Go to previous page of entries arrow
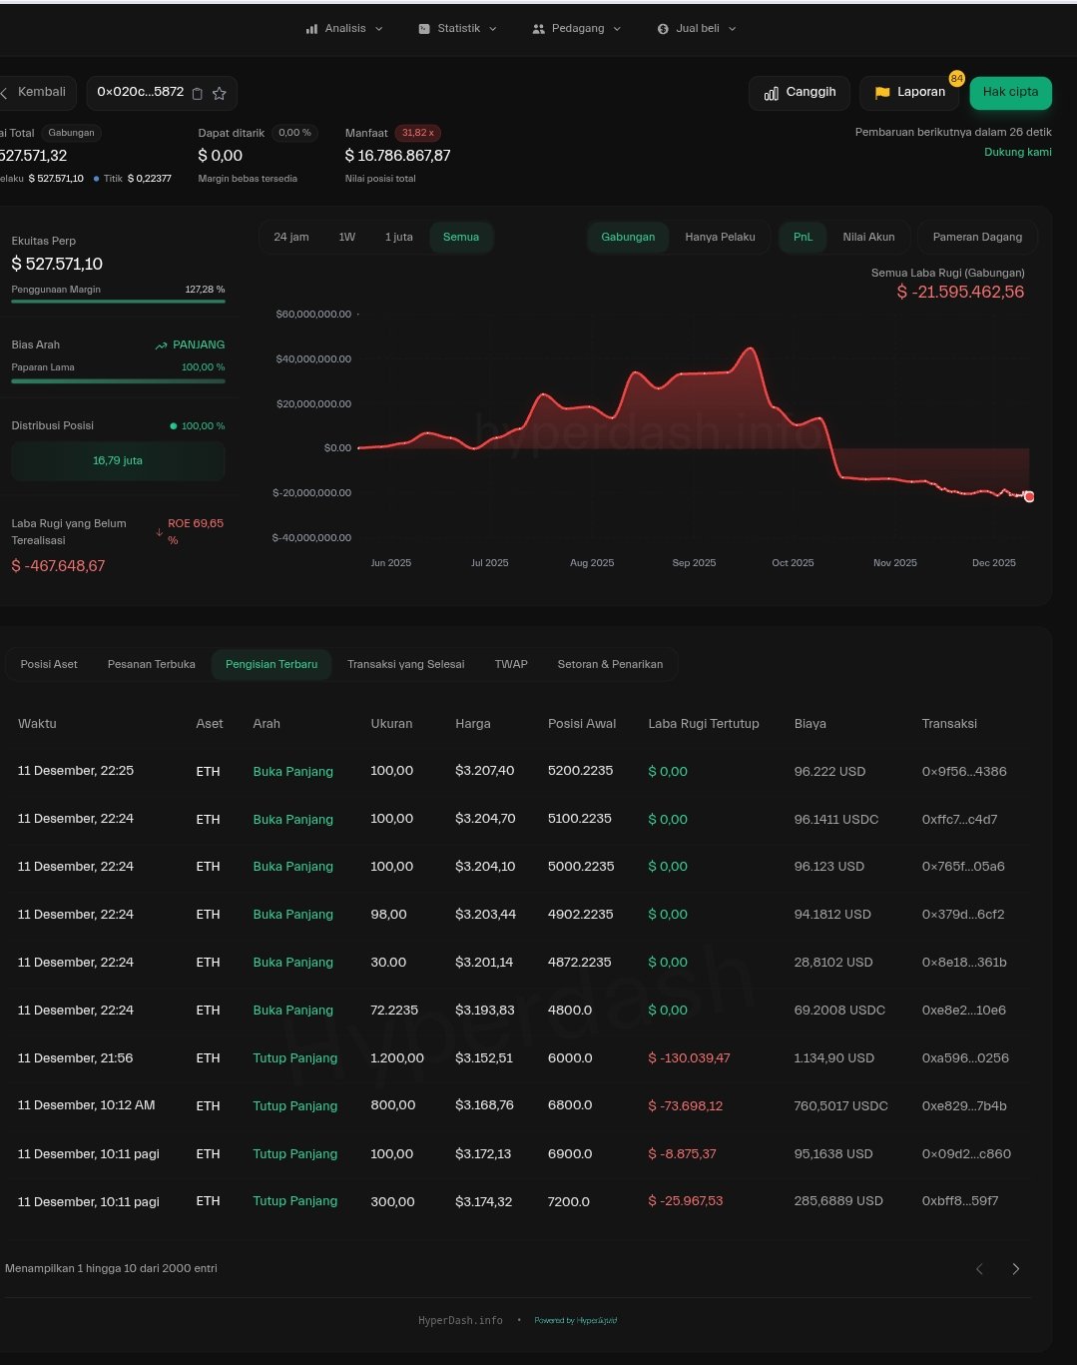The height and width of the screenshot is (1365, 1077). 979,1269
